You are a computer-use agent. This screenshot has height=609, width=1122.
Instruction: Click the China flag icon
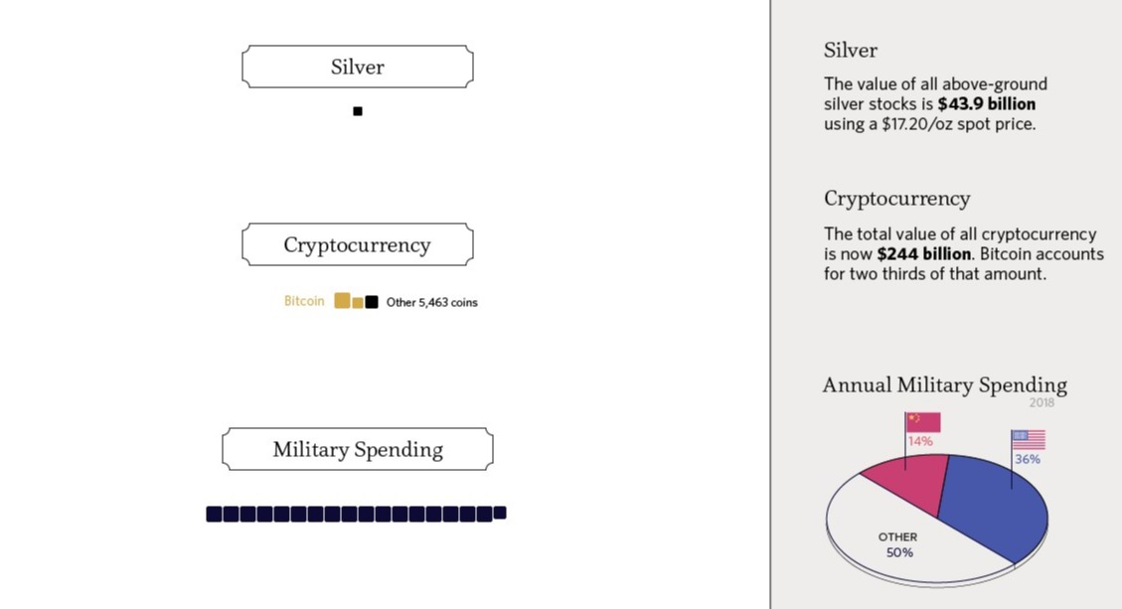pyautogui.click(x=923, y=422)
